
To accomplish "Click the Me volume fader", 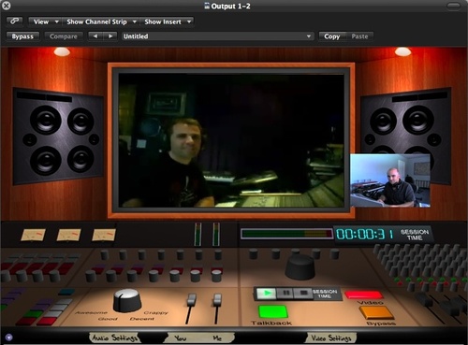I will click(x=217, y=300).
